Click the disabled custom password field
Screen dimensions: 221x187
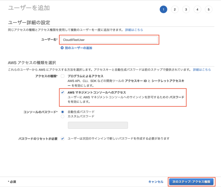point(98,125)
